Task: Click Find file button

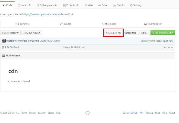Action: click(x=144, y=33)
